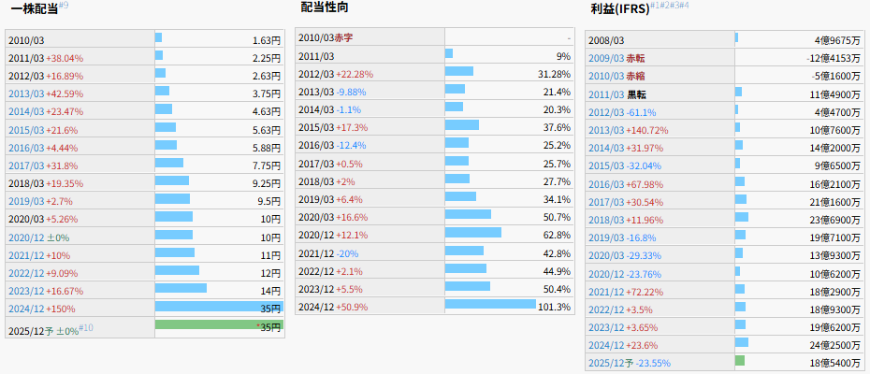The width and height of the screenshot is (870, 374).
Task: Click the 配当性向 section heading
Action: click(326, 7)
